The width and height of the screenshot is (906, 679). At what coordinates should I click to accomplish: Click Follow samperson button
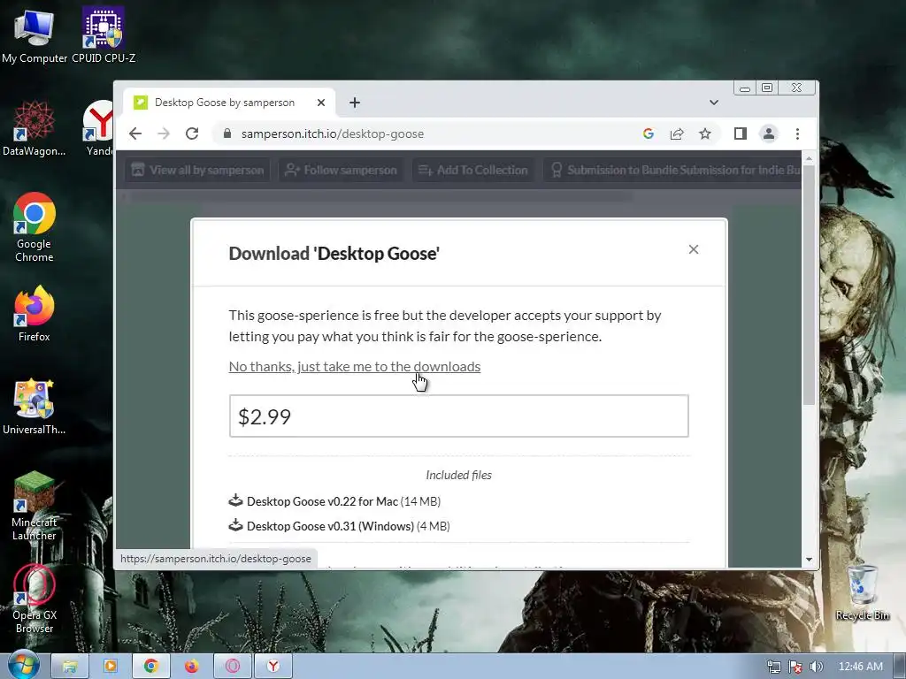click(341, 171)
